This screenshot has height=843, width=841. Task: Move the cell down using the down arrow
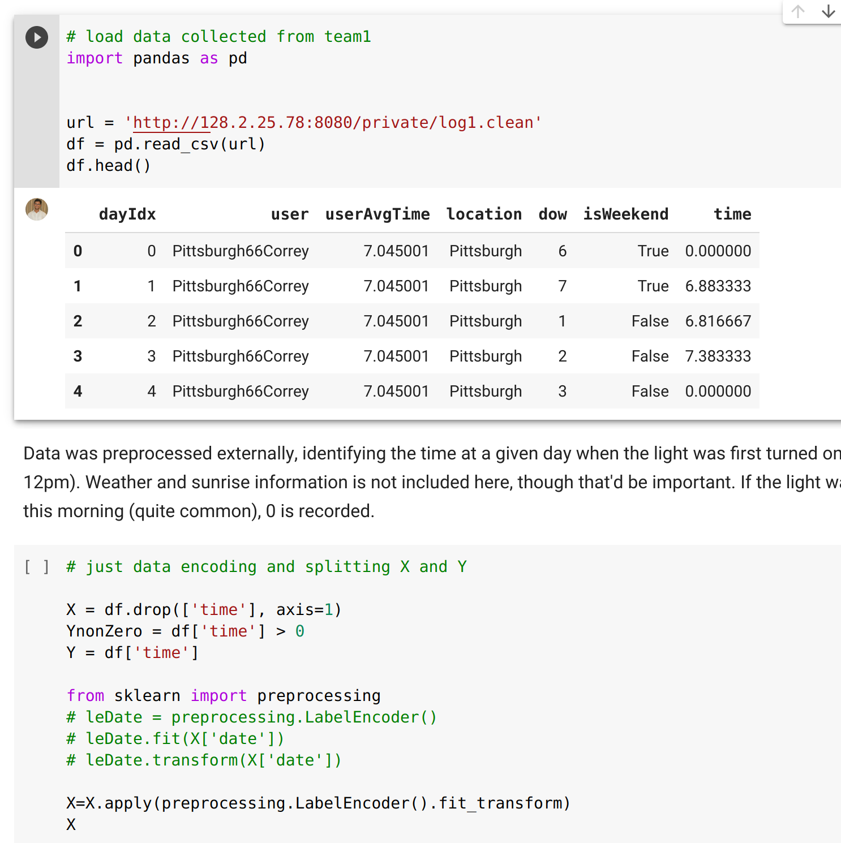tap(828, 11)
